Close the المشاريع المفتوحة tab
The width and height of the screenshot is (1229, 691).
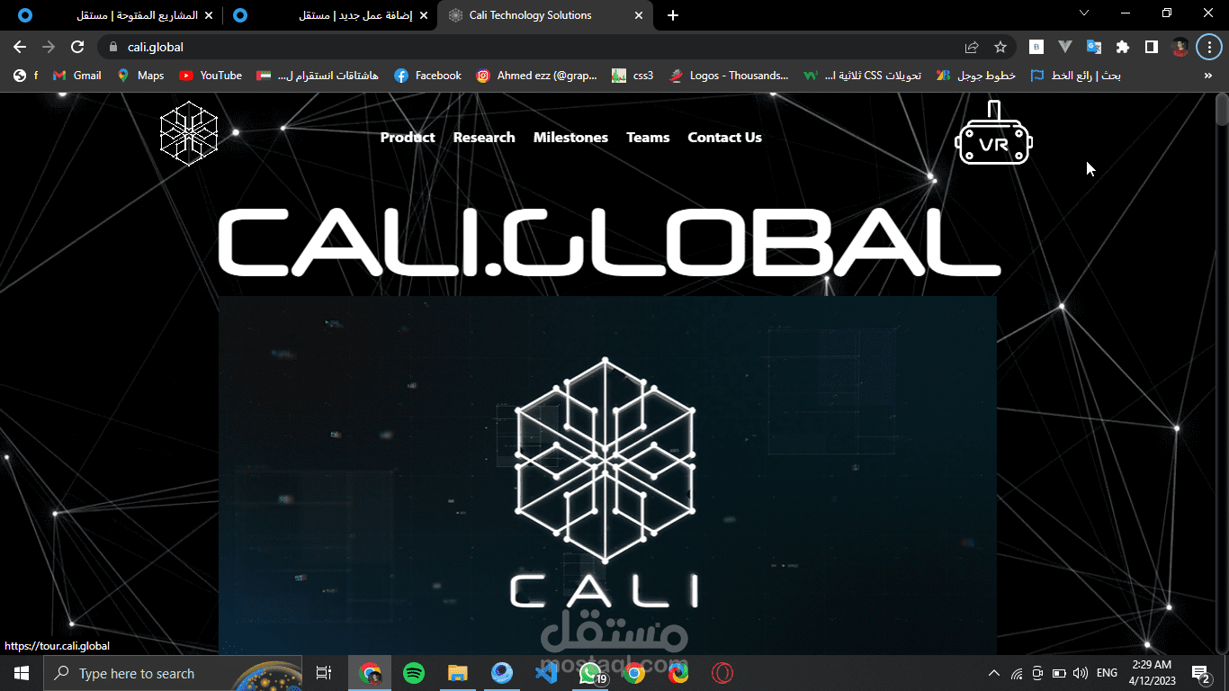[x=209, y=15]
